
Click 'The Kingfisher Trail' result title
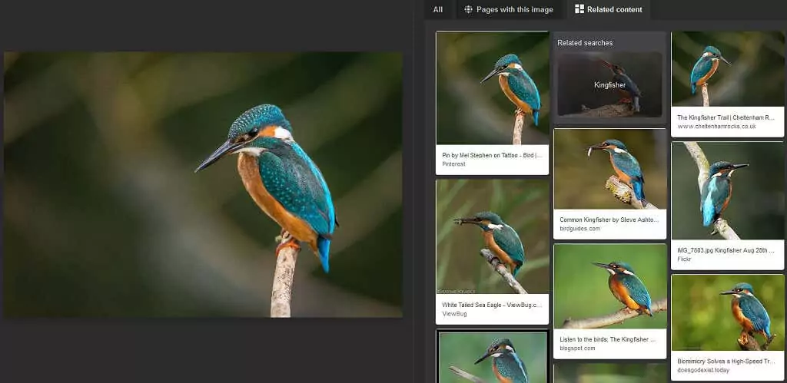[x=726, y=117]
